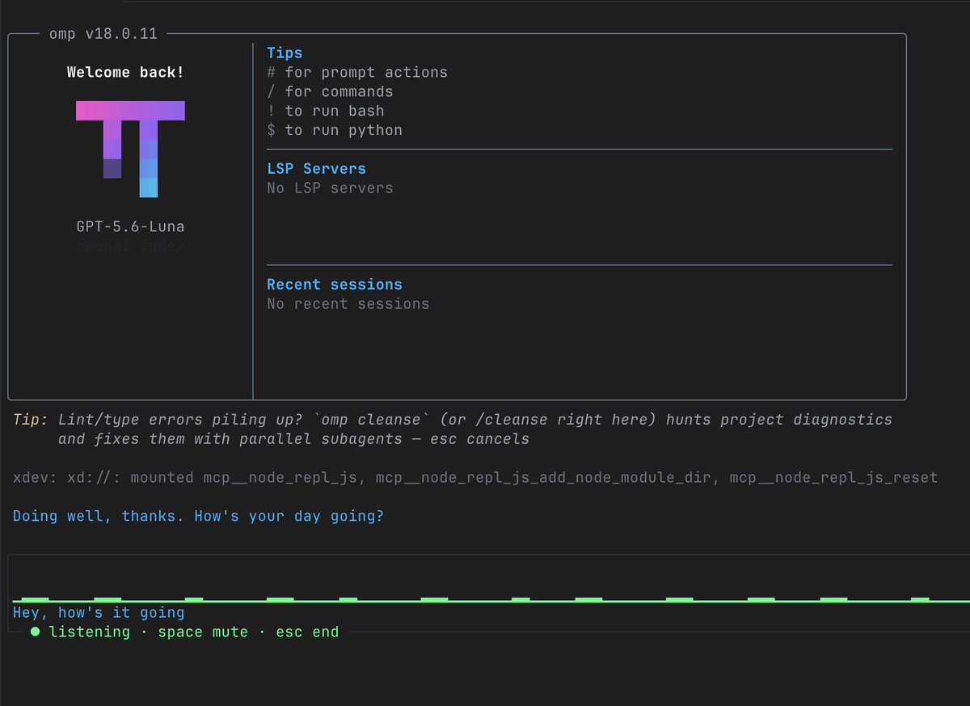Click the "Tips" section heading
This screenshot has width=970, height=706.
(x=285, y=53)
